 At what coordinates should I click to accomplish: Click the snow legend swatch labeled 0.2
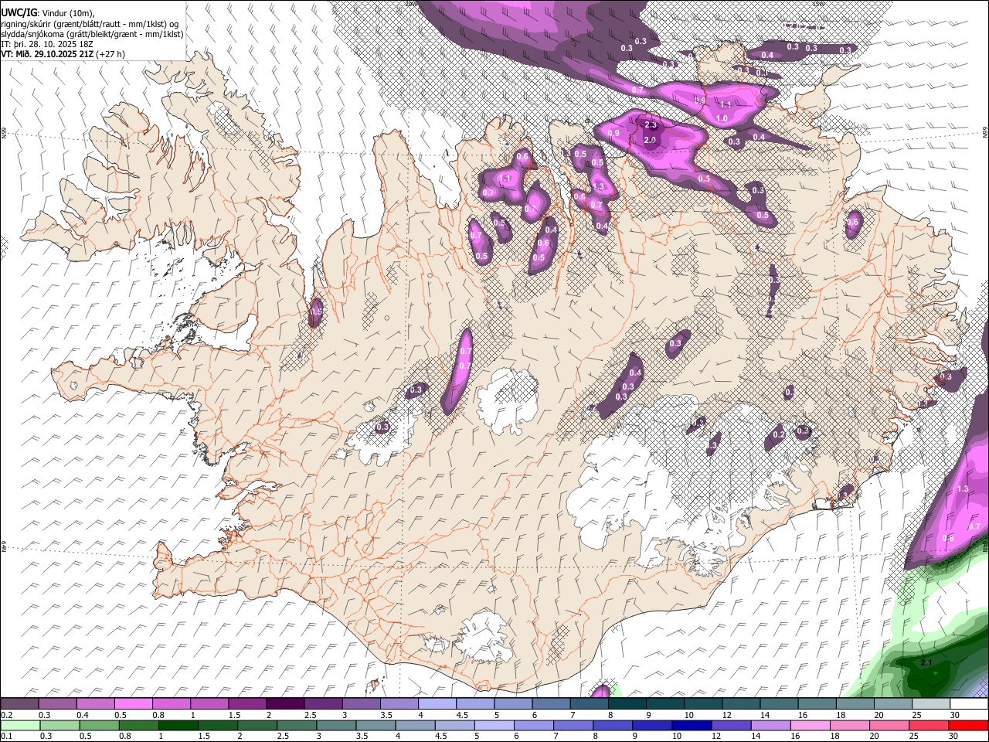click(x=19, y=704)
